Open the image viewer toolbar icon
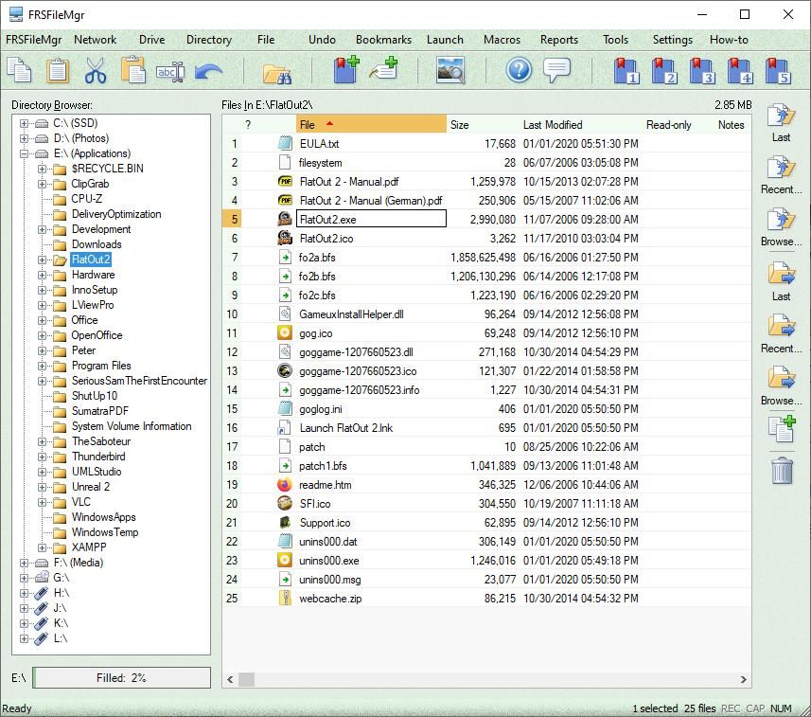Screen dimensions: 811x717 [x=451, y=70]
